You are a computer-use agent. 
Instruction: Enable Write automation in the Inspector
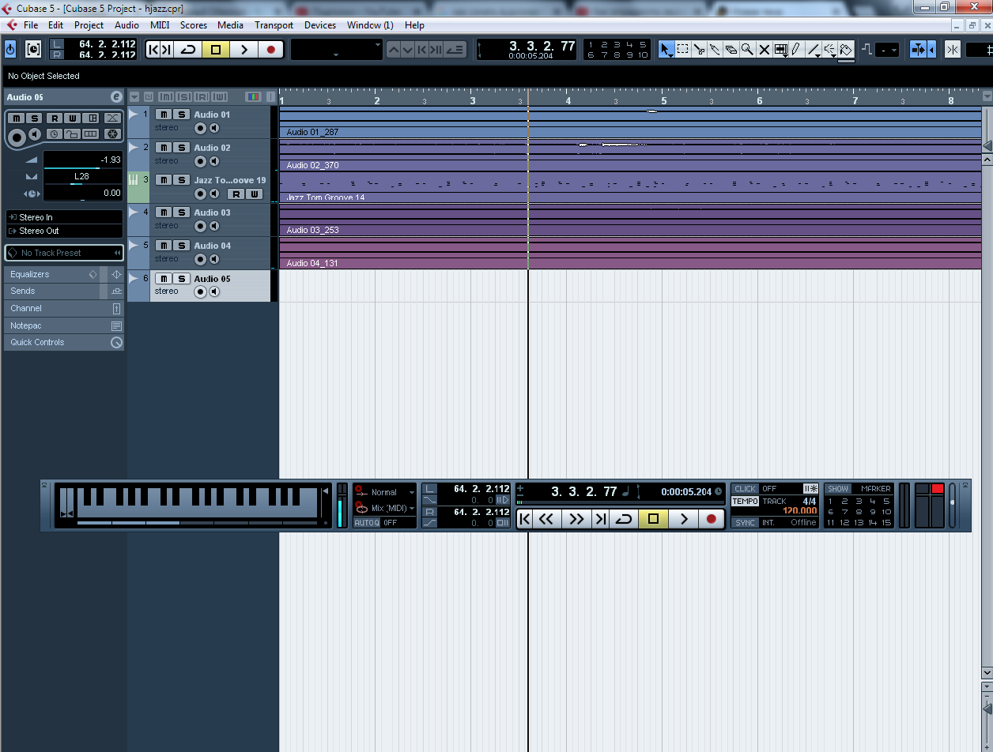[73, 118]
